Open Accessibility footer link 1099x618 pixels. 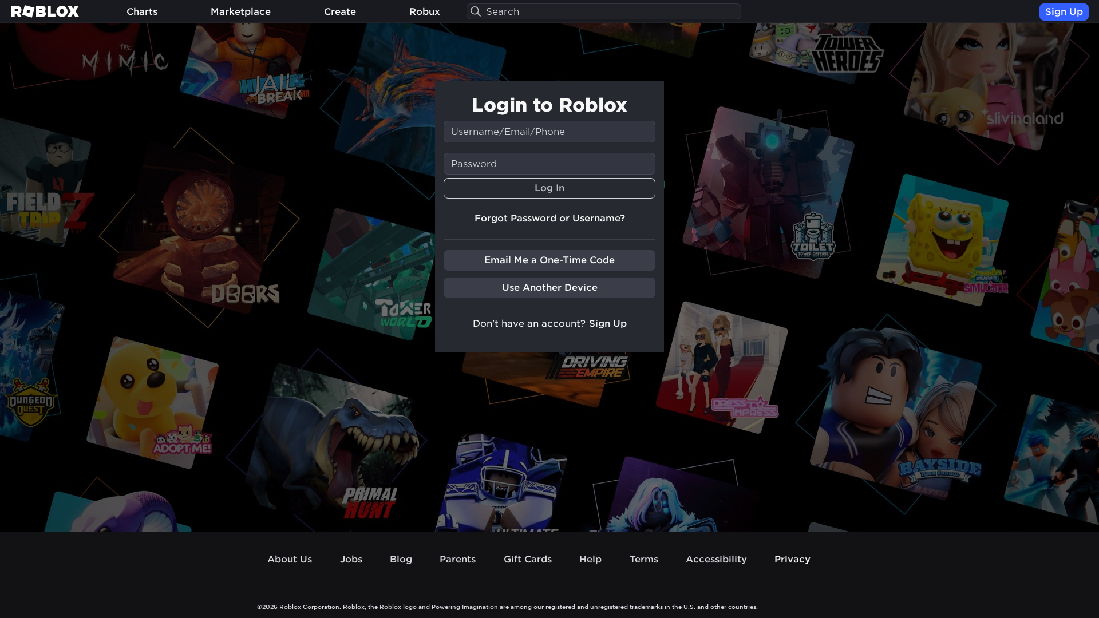(716, 559)
